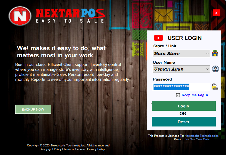Click the Store / Unit label
This screenshot has height=155, width=226.
tap(165, 46)
